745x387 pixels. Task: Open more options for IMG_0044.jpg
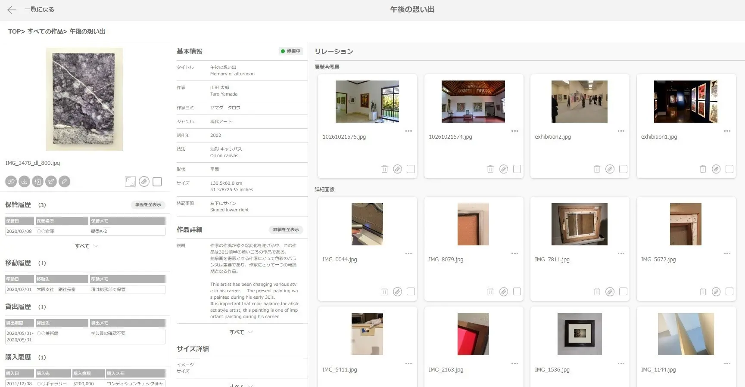tap(408, 254)
